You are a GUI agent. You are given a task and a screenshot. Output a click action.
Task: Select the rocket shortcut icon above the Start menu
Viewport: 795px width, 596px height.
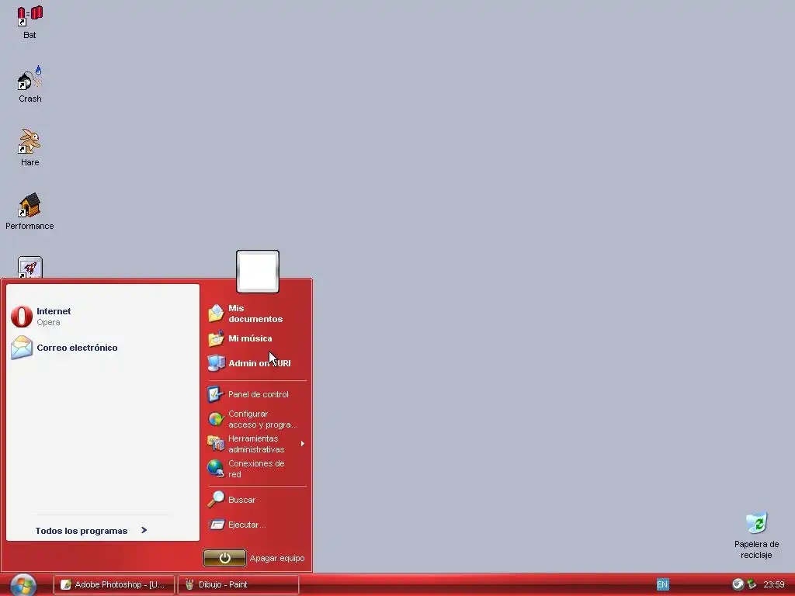point(30,267)
